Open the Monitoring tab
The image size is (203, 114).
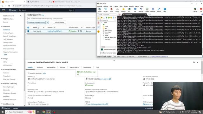87,67
